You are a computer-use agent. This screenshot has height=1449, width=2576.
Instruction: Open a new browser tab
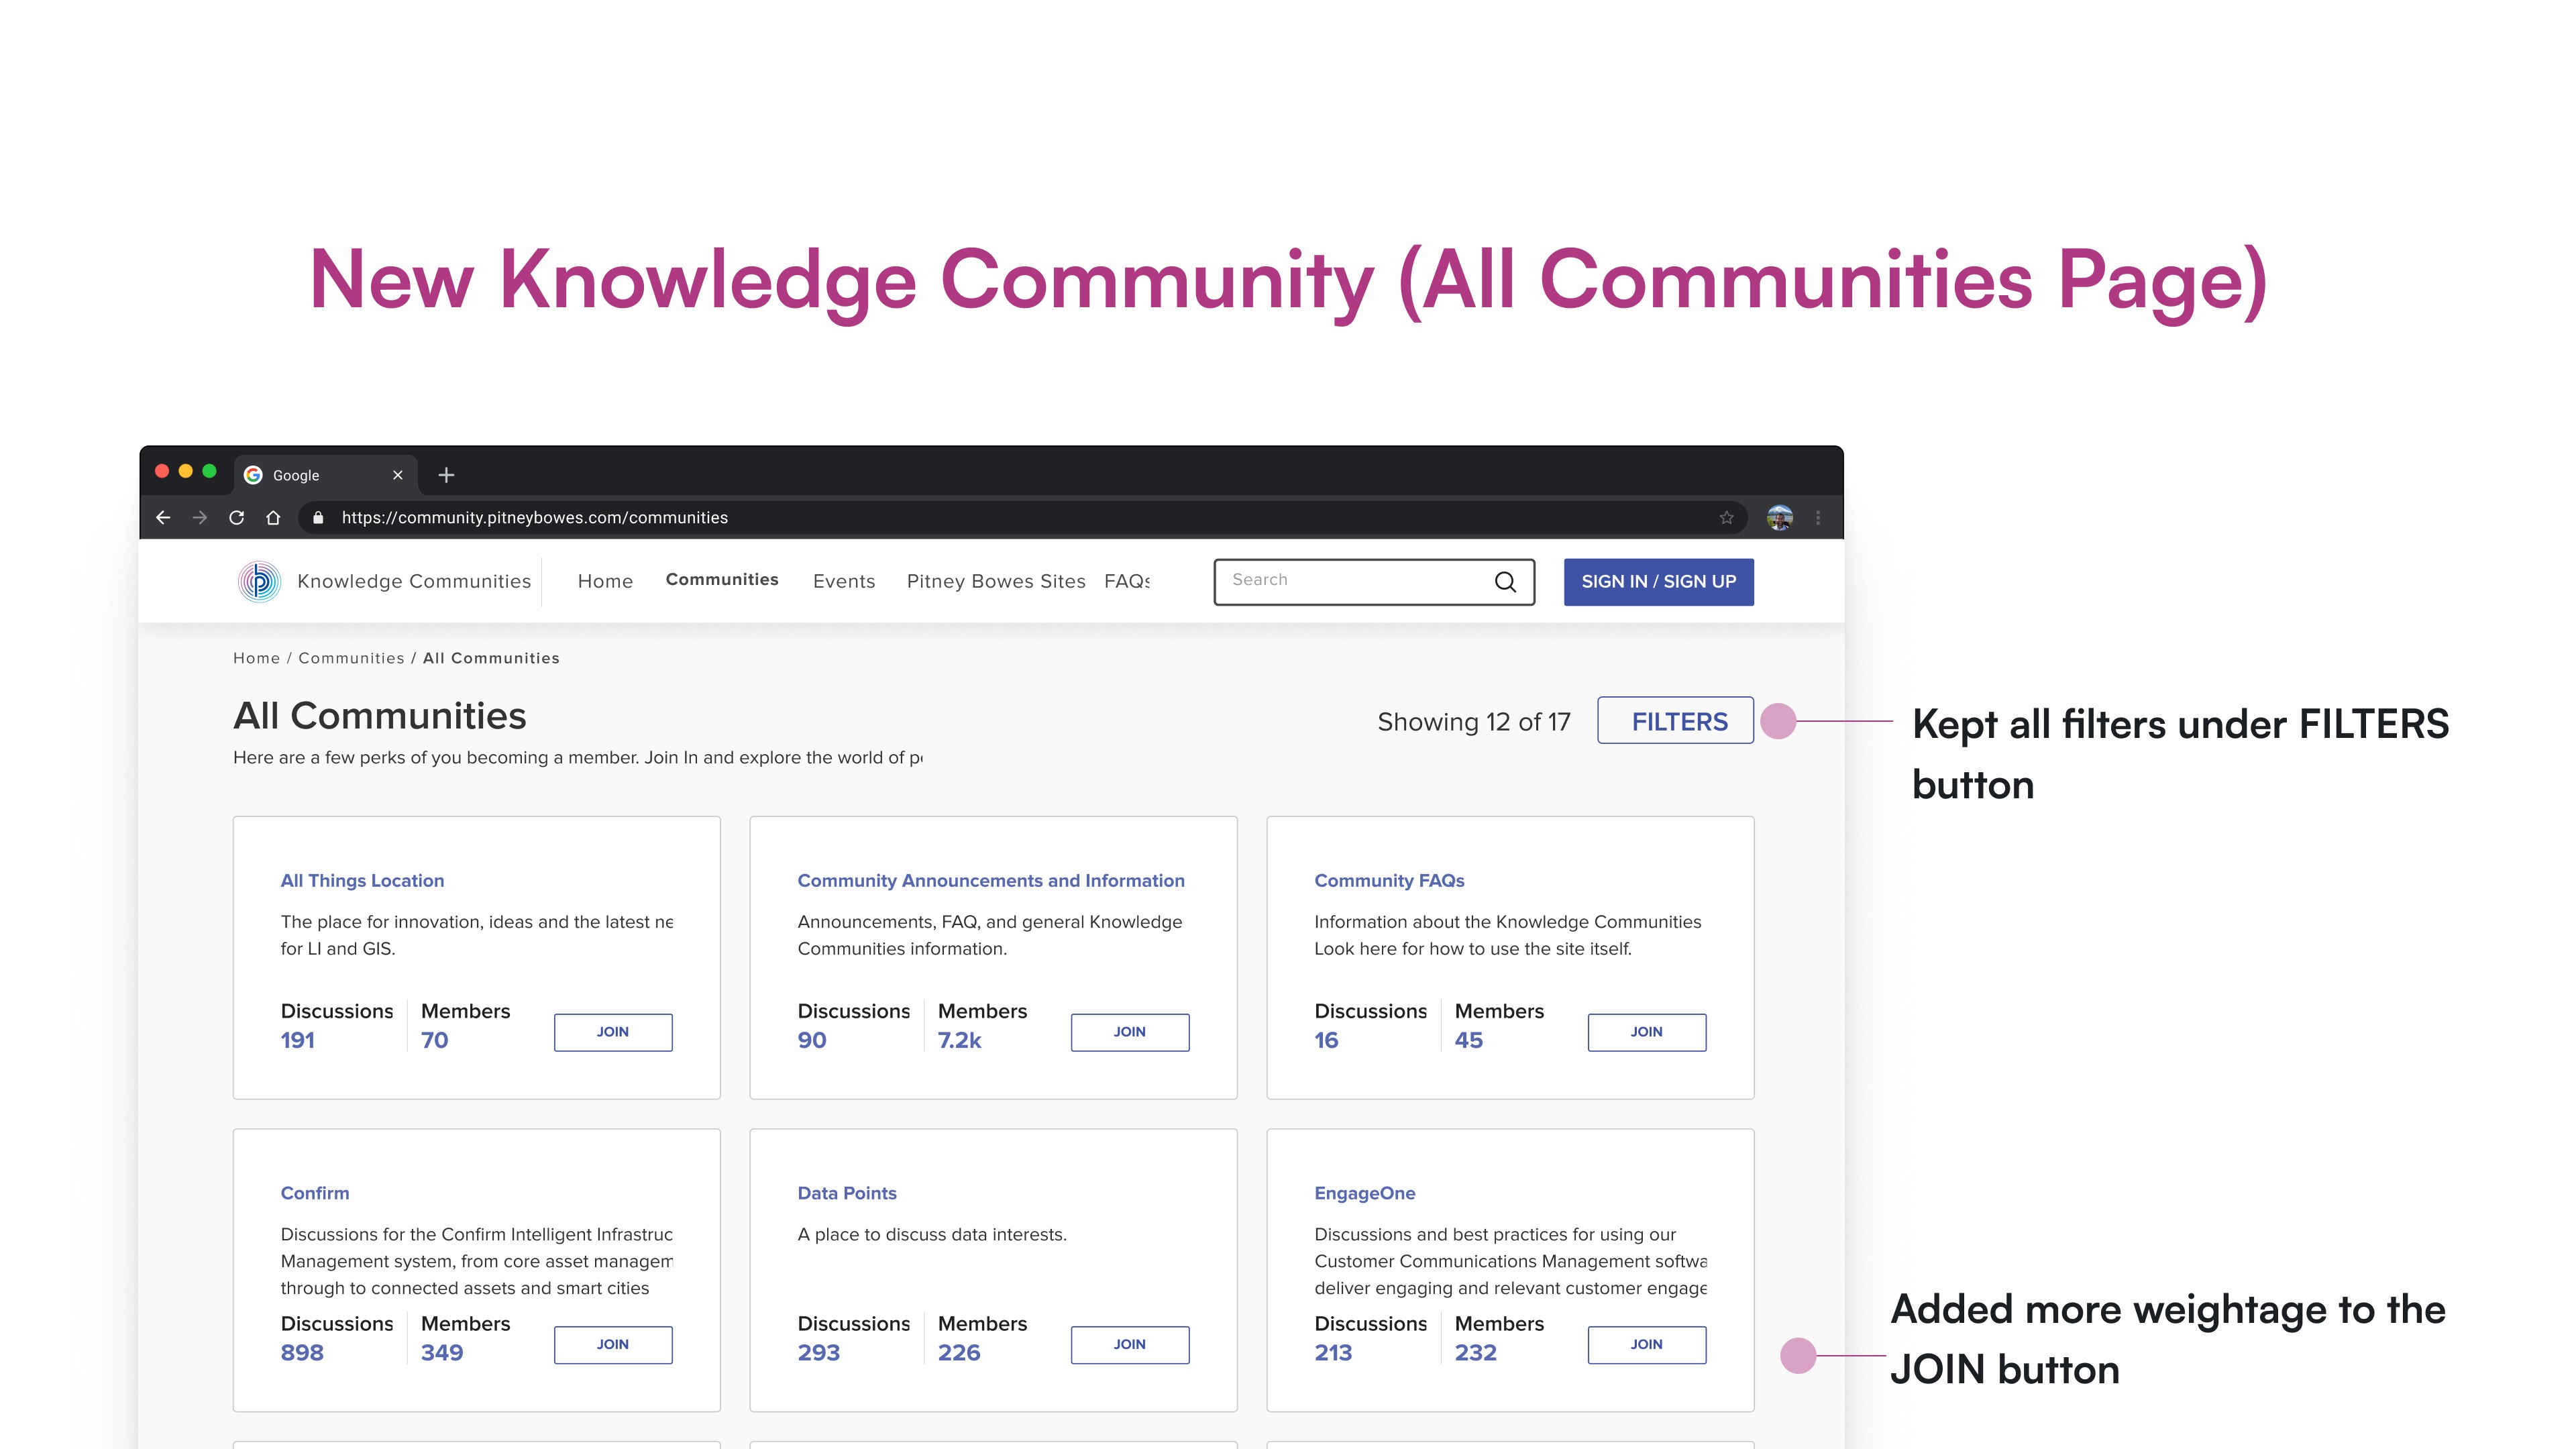(x=446, y=475)
